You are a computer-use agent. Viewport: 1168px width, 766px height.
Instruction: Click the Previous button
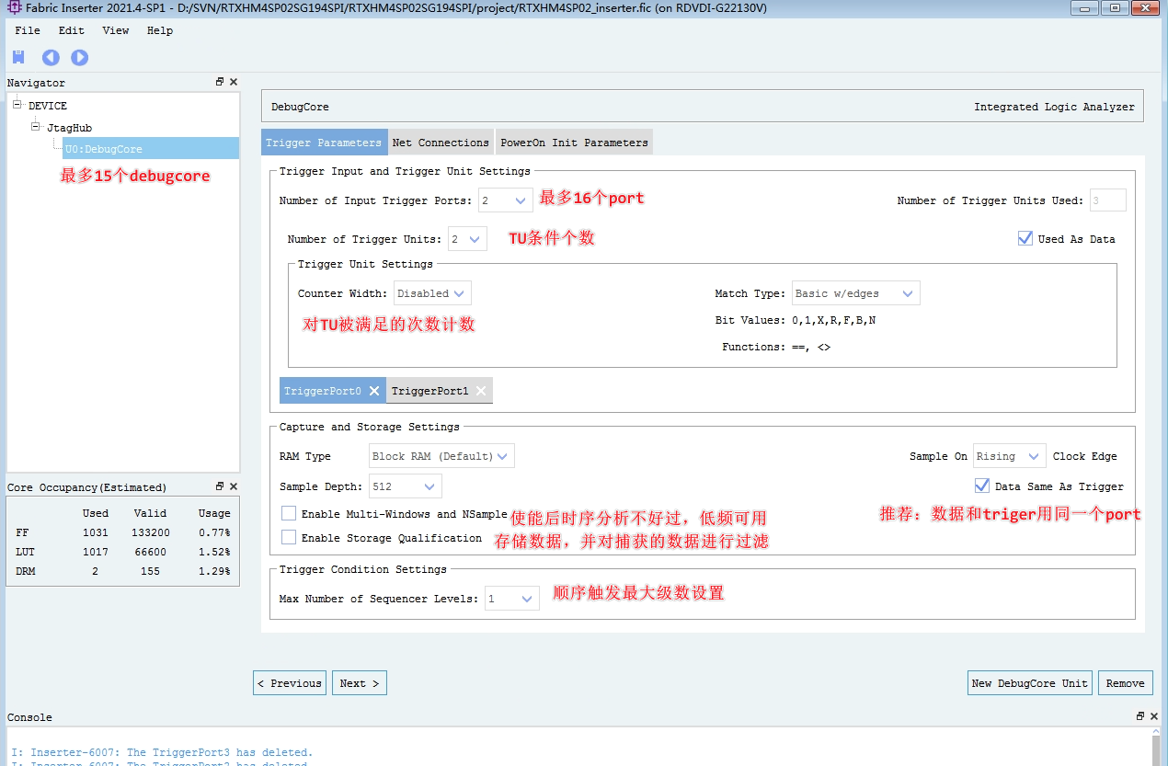(x=289, y=682)
